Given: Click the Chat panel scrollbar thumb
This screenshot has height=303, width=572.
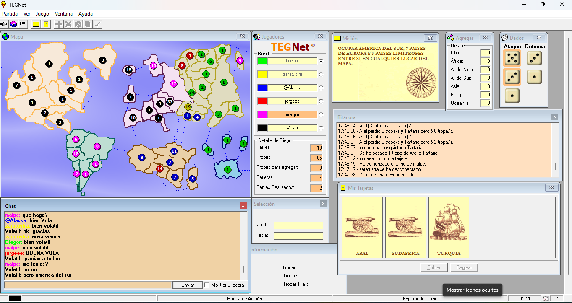Looking at the screenshot, I should pos(244,269).
